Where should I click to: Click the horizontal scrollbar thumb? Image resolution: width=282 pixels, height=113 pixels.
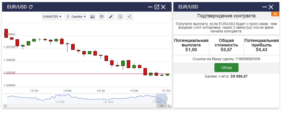click(x=162, y=106)
